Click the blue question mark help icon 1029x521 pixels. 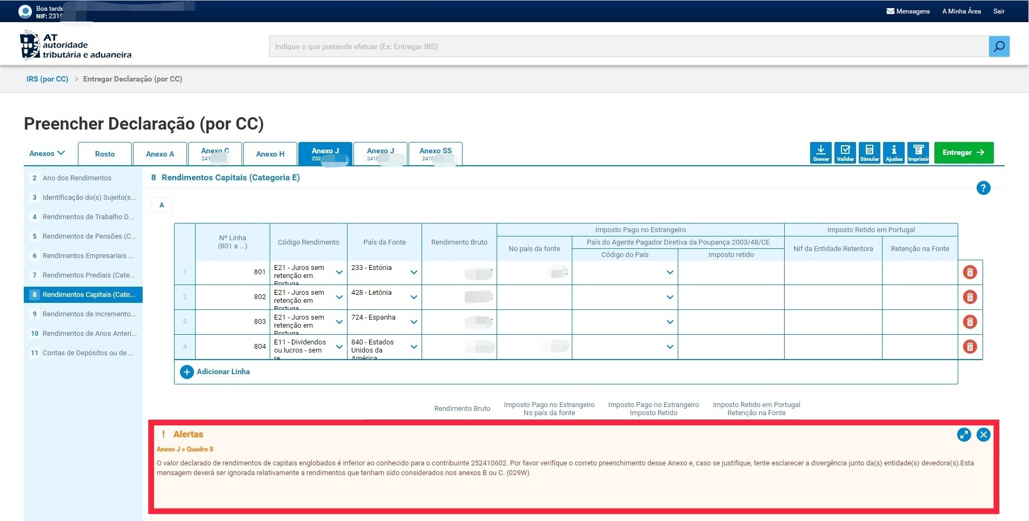pyautogui.click(x=983, y=188)
